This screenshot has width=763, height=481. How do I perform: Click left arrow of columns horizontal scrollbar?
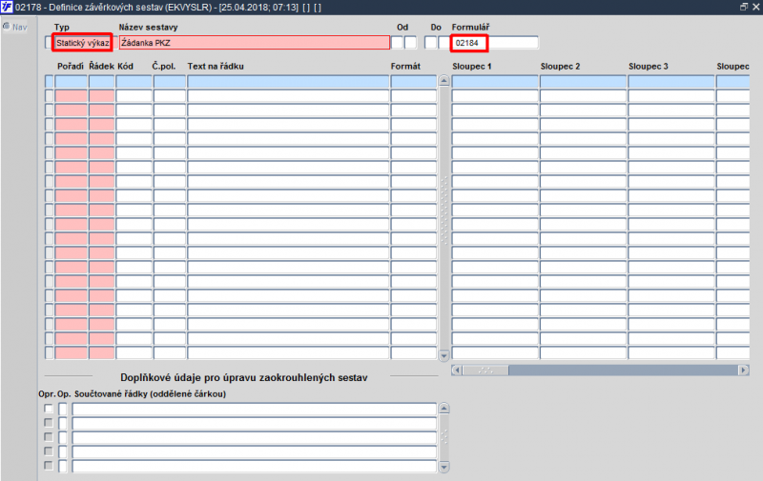[457, 371]
